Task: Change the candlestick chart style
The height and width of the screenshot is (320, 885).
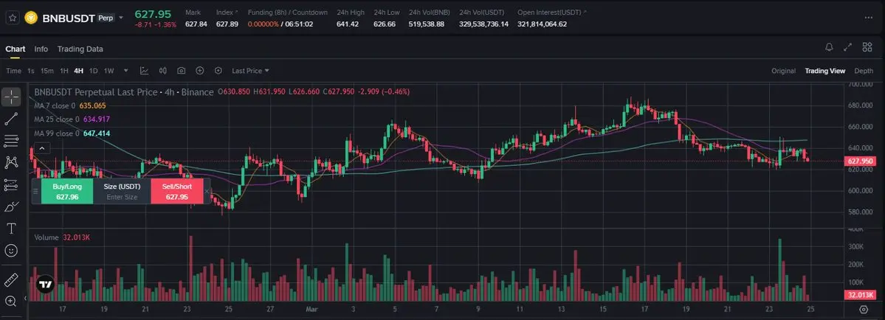Action: tap(163, 71)
